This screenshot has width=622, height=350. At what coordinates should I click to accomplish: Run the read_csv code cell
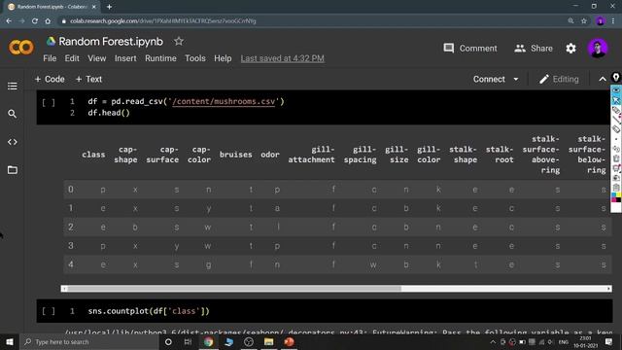coord(49,102)
